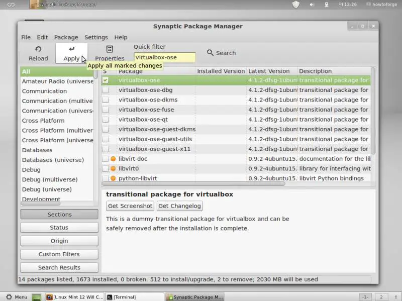Image resolution: width=402 pixels, height=301 pixels.
Task: Select the Databases section
Action: click(x=57, y=150)
